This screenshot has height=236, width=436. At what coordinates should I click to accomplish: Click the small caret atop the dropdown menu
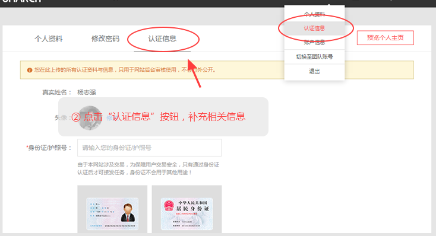[329, 4]
